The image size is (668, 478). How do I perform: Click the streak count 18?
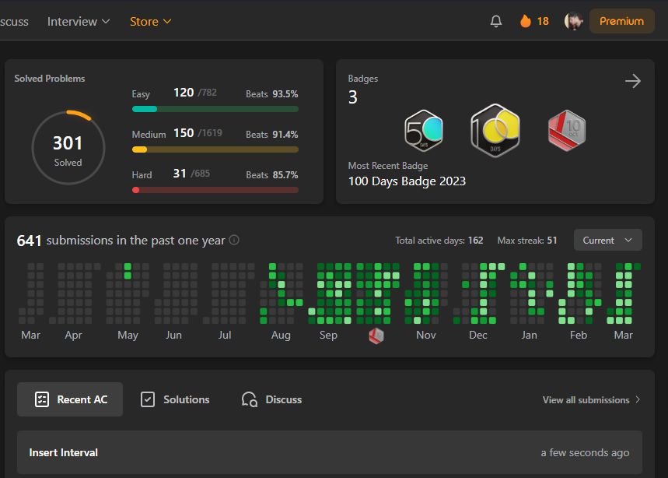(x=543, y=21)
